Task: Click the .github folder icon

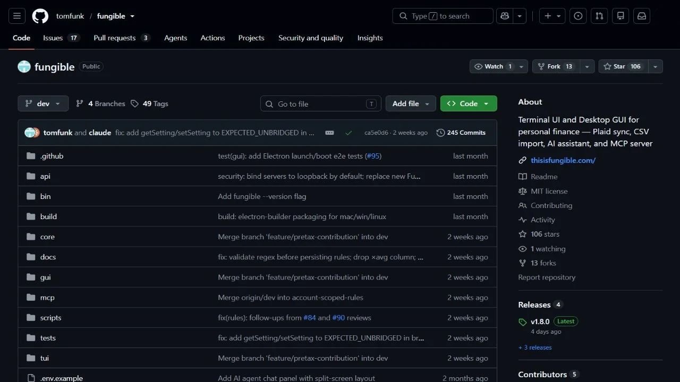Action: click(31, 156)
